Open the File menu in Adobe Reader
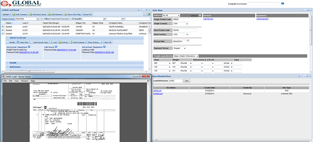The image size is (313, 142). pos(5,81)
